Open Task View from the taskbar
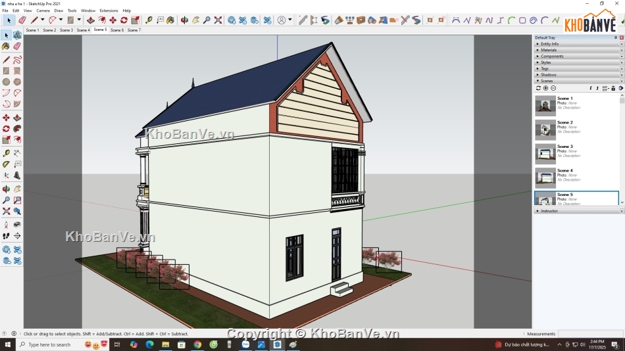This screenshot has width=625, height=351. (117, 344)
